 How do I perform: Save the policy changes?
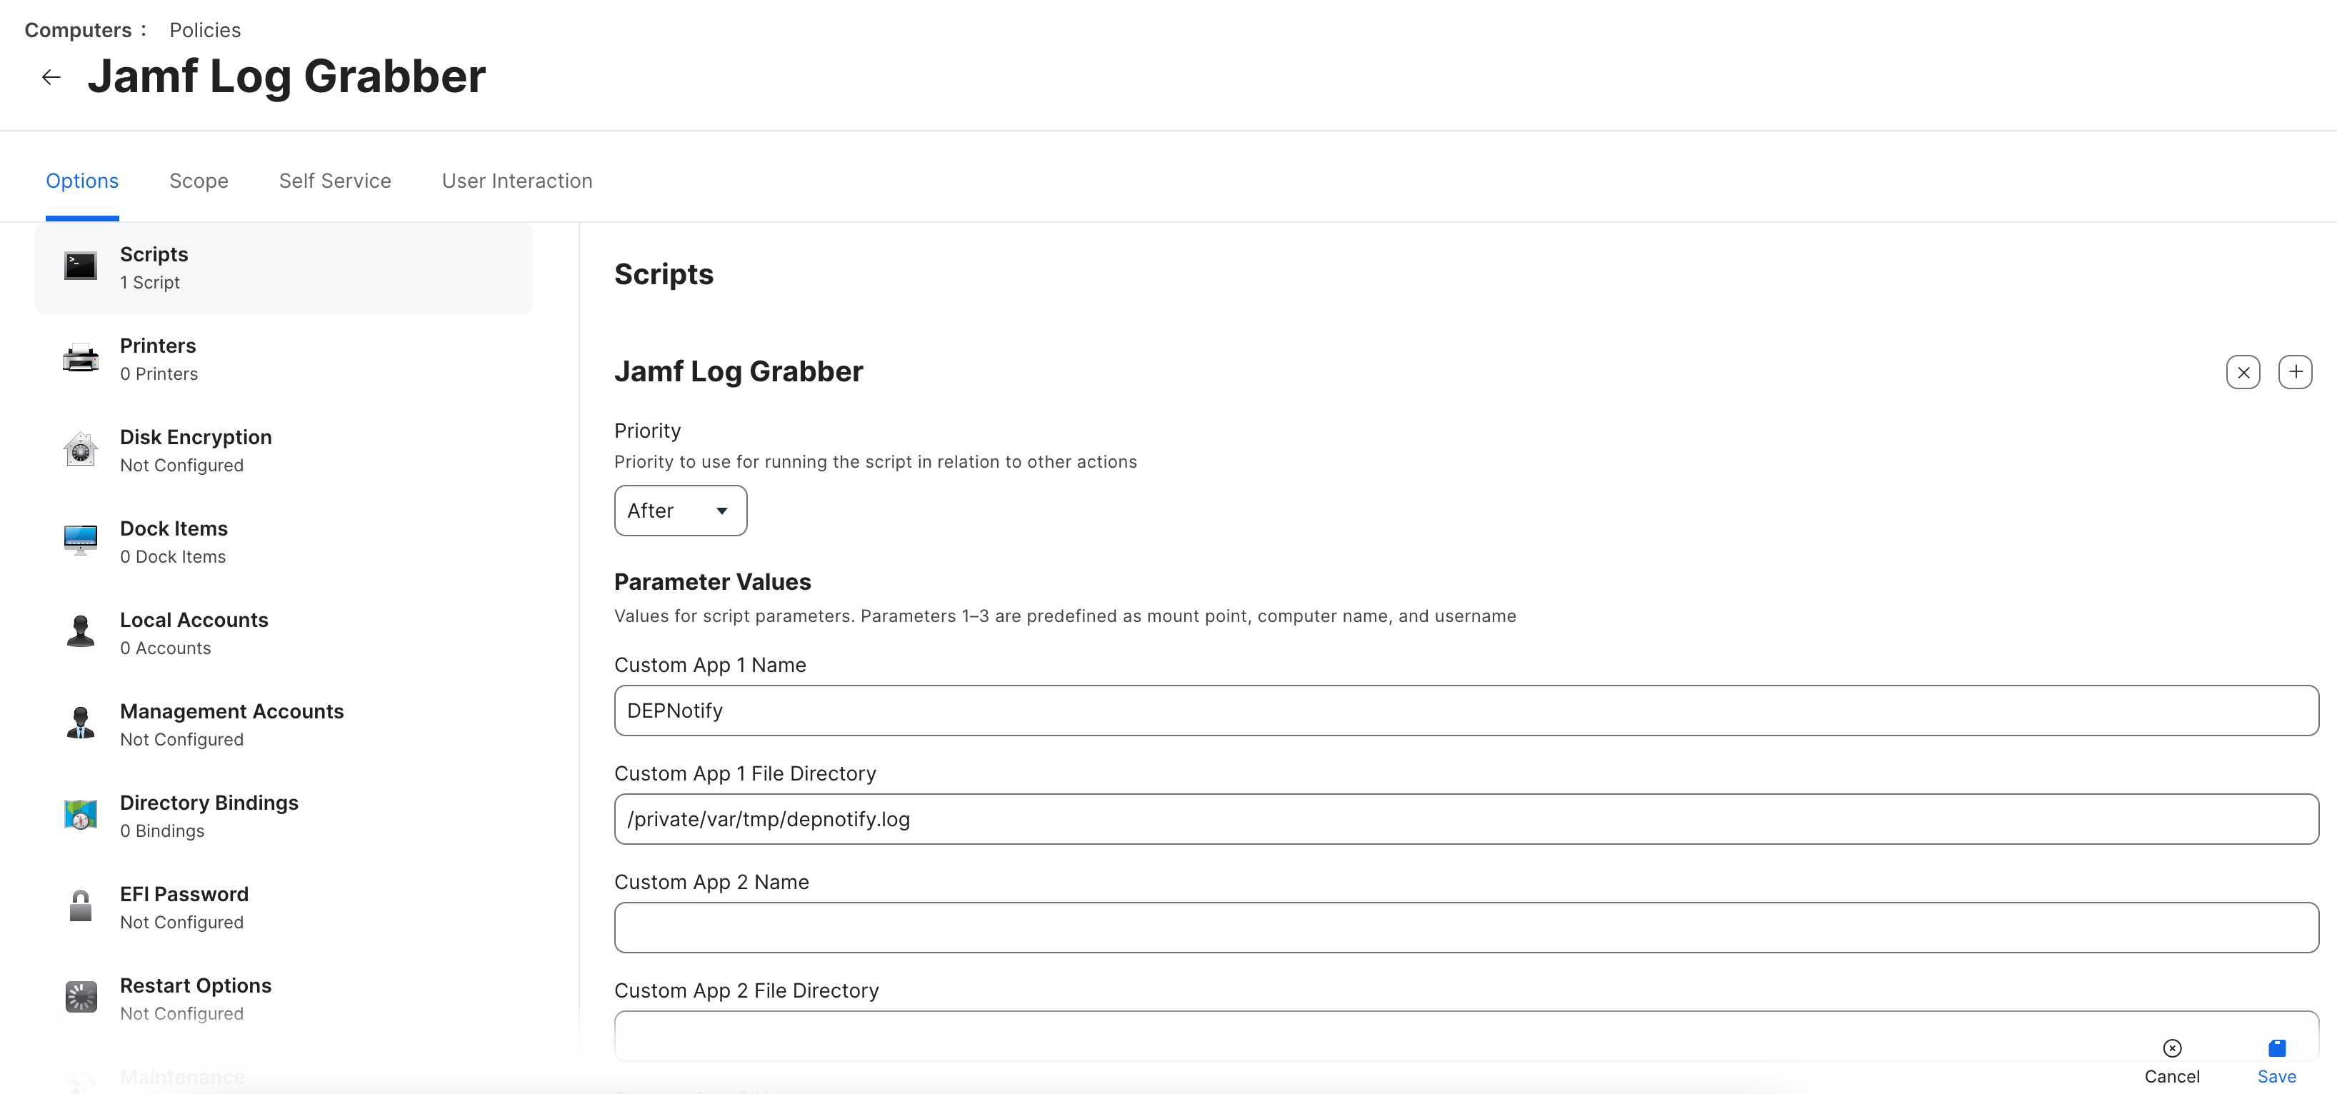click(2276, 1060)
